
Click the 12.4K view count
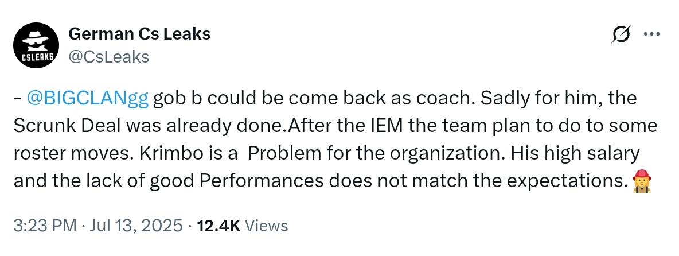pos(218,226)
